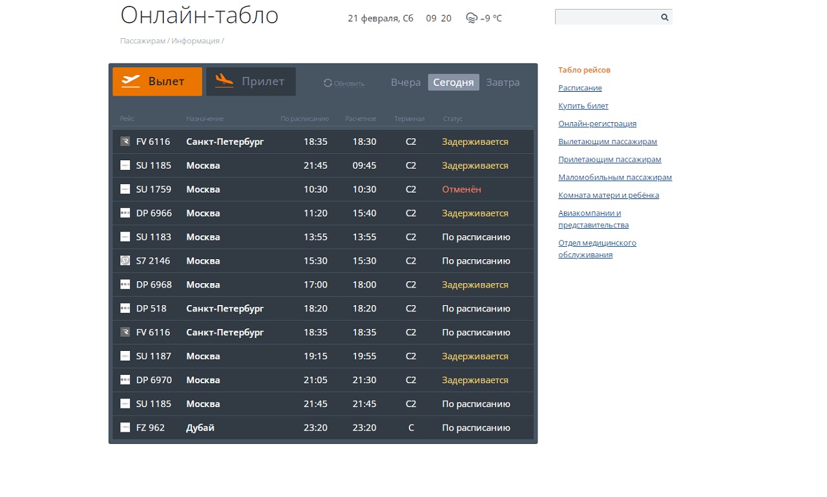Select the cancelled SU 1759 flight row
Image resolution: width=827 pixels, height=497 pixels.
click(x=323, y=189)
